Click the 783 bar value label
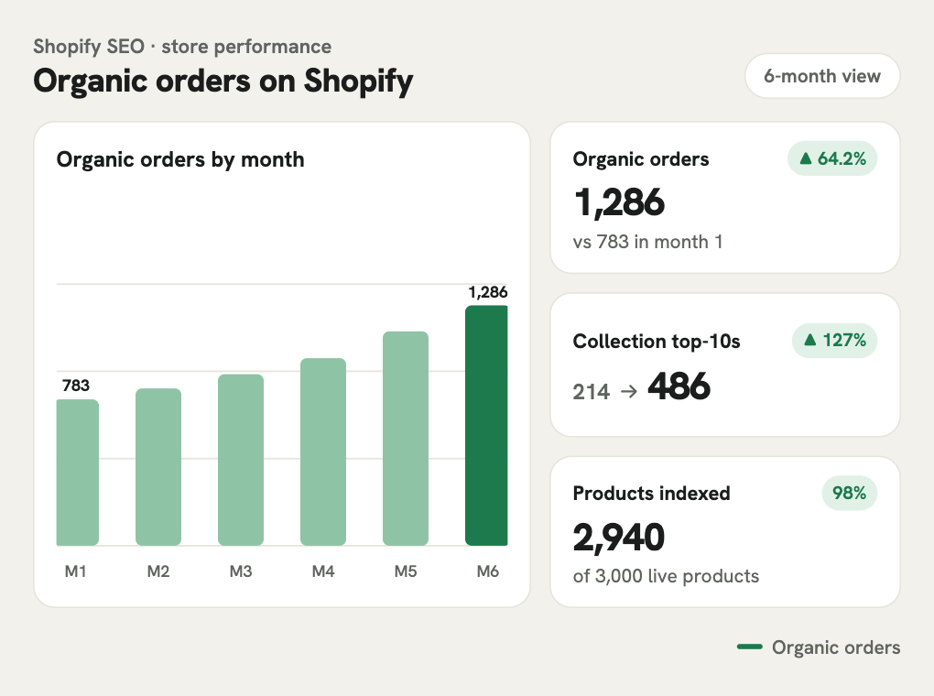Image resolution: width=934 pixels, height=696 pixels. pos(76,386)
